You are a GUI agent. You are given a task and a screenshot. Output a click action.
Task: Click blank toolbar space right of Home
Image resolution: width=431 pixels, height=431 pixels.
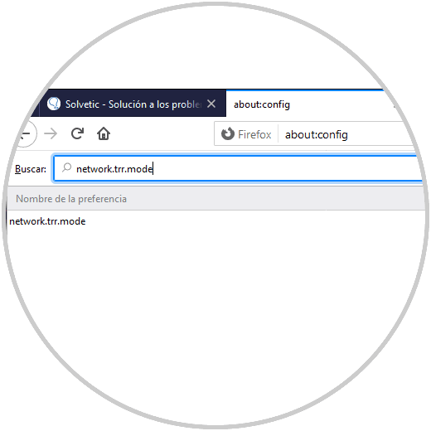(x=163, y=133)
